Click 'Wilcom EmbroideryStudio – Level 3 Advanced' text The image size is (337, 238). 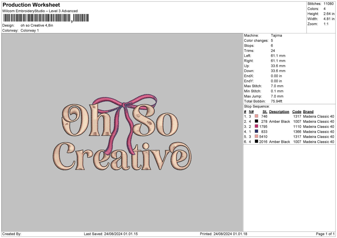pos(40,11)
